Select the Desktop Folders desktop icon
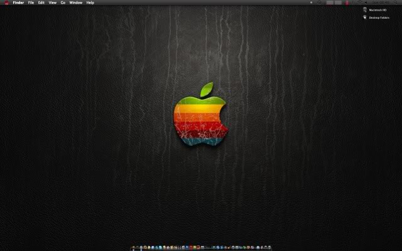Viewport: 402px width, 251px height. pos(365,18)
